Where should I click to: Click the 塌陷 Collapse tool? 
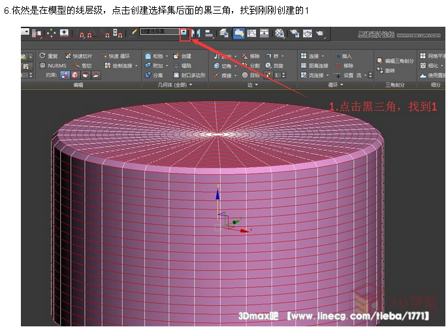coord(182,66)
